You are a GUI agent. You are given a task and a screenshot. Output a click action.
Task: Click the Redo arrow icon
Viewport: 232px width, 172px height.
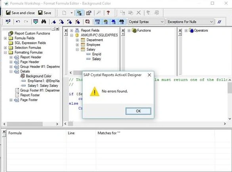tap(26, 22)
